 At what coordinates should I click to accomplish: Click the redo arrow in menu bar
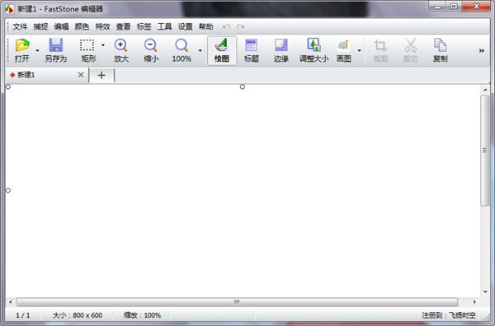(241, 27)
